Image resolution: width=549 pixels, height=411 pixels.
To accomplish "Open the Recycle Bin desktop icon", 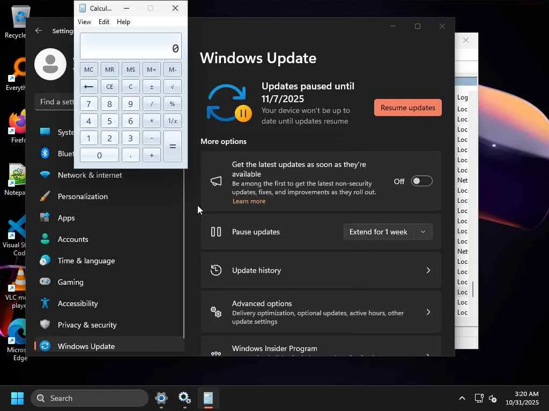I will coord(18,21).
